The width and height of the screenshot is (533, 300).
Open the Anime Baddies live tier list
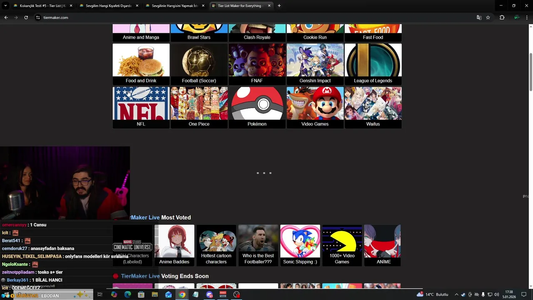(x=174, y=245)
